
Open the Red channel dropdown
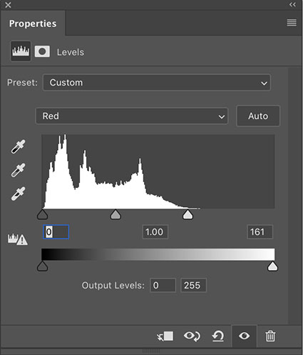132,116
